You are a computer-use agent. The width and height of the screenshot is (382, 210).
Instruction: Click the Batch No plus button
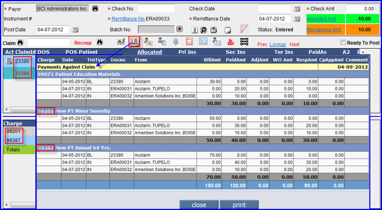(179, 29)
